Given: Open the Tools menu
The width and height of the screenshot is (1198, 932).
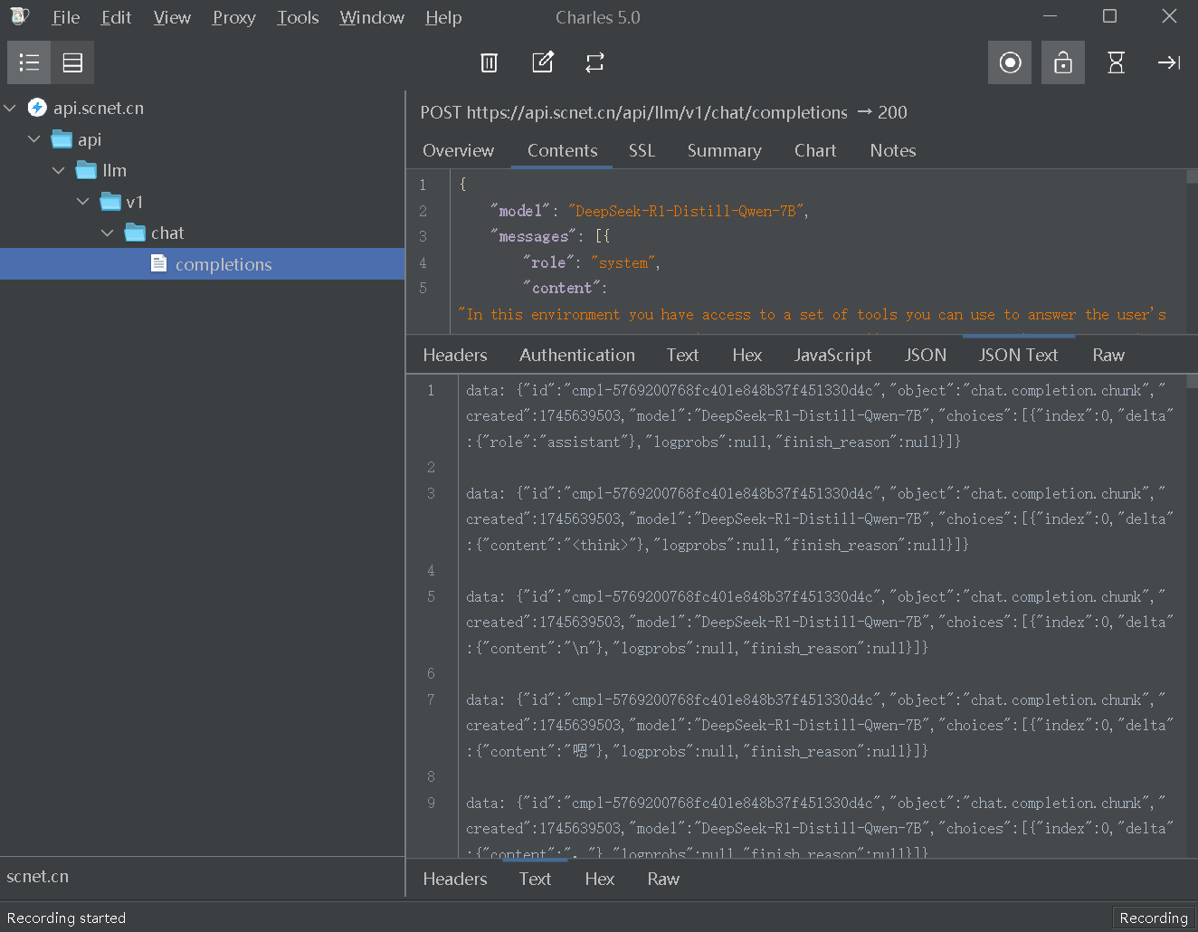Looking at the screenshot, I should (298, 17).
